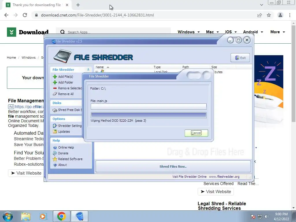Close the current Chrome tab
The image size is (296, 222).
pyautogui.click(x=67, y=5)
